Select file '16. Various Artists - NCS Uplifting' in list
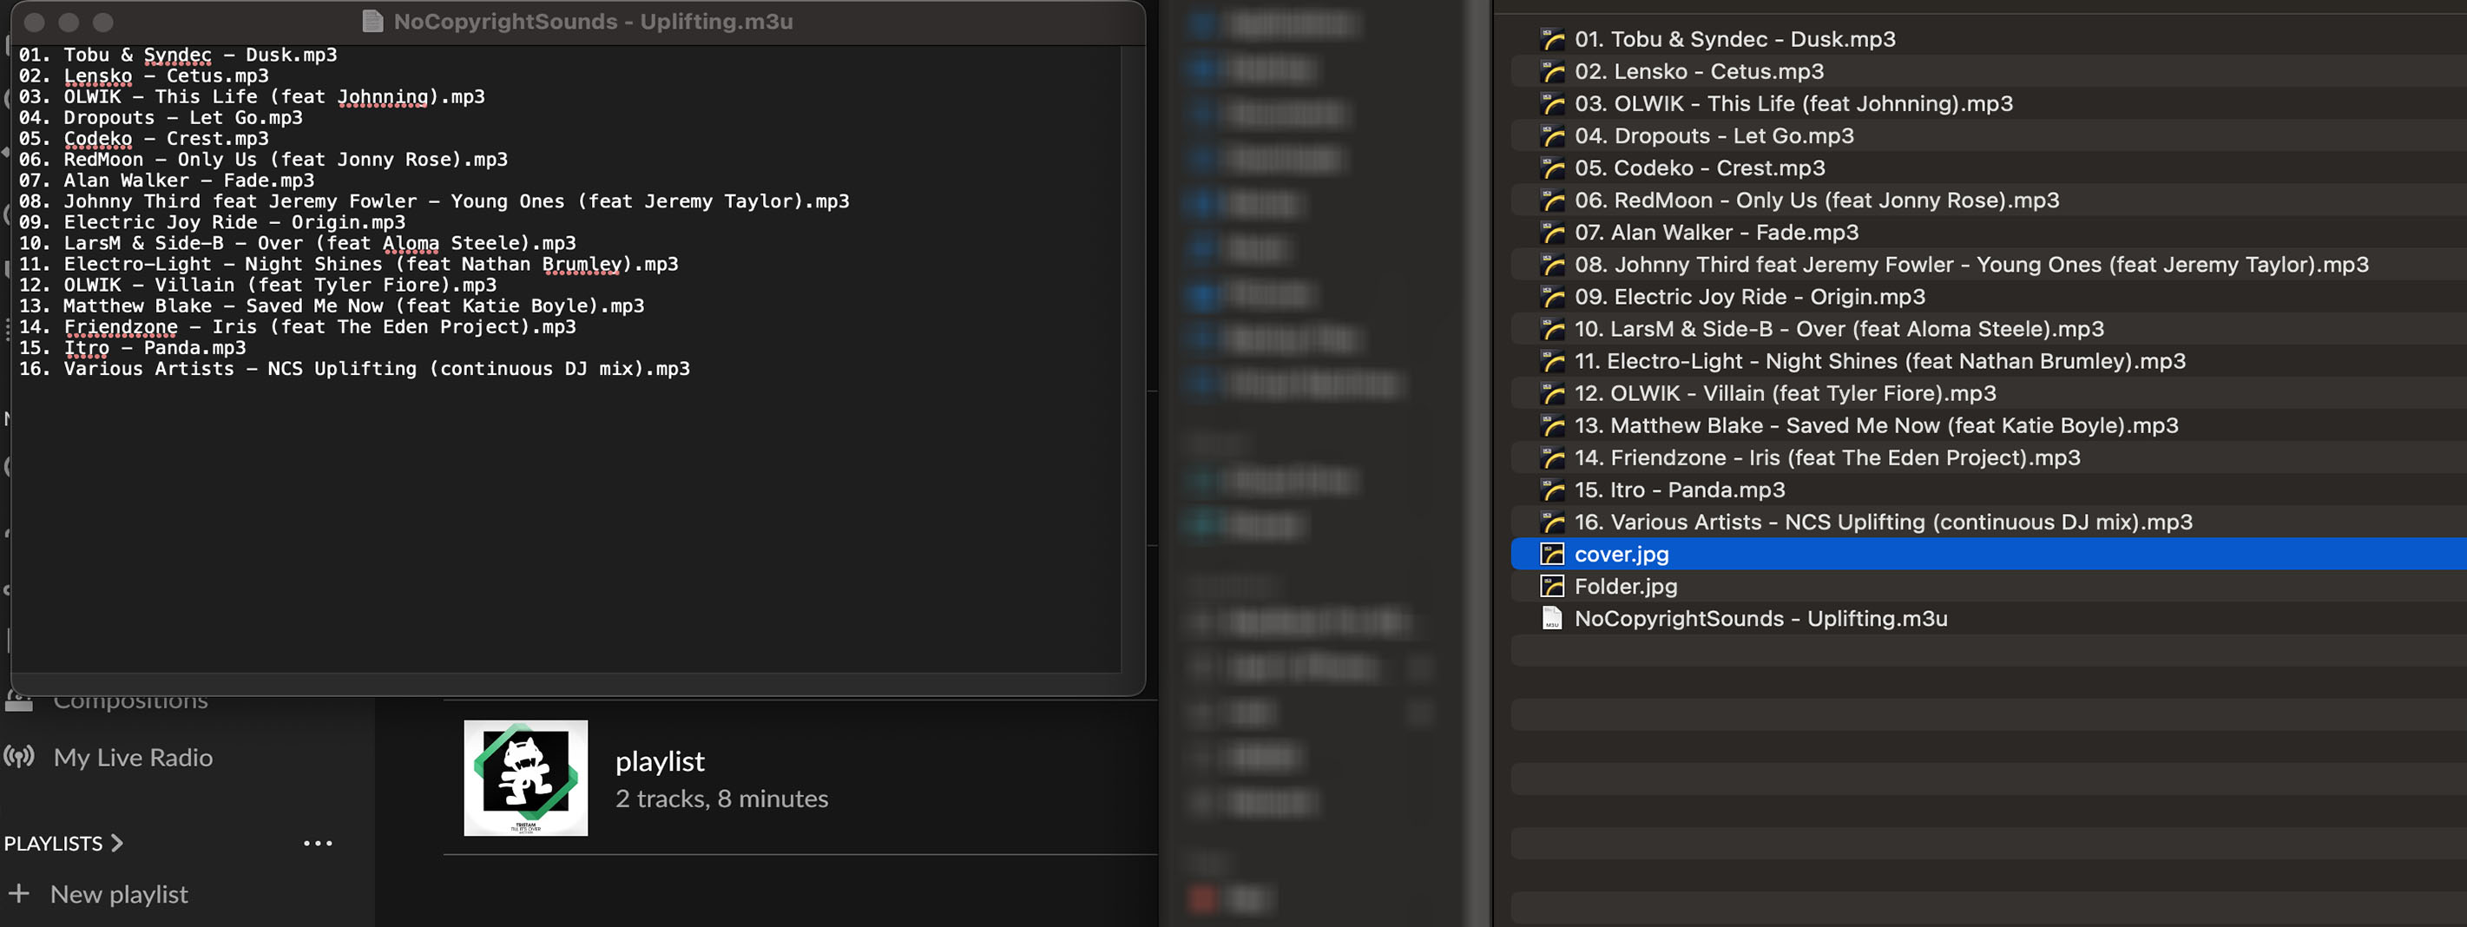Viewport: 2467px width, 927px height. (1884, 522)
